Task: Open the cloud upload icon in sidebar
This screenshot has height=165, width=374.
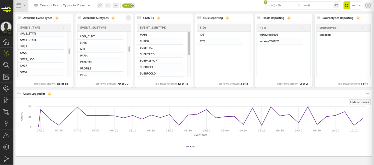Action: [x=6, y=88]
